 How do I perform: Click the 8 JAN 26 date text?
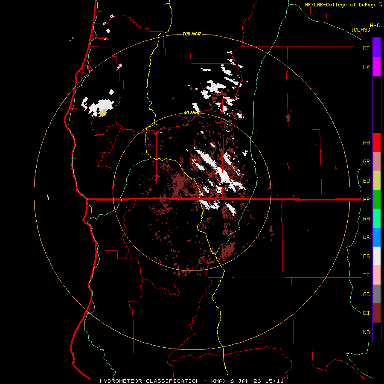tap(246, 381)
